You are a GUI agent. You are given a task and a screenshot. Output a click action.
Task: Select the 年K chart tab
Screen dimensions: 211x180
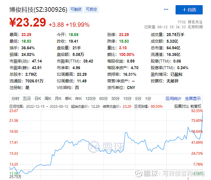click(79, 98)
